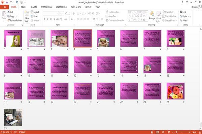
Task: Open the Arrange tool in Drawing group
Action: 152,16
